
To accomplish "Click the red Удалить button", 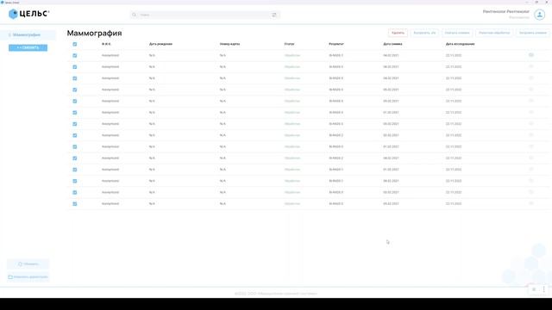I will click(x=398, y=33).
